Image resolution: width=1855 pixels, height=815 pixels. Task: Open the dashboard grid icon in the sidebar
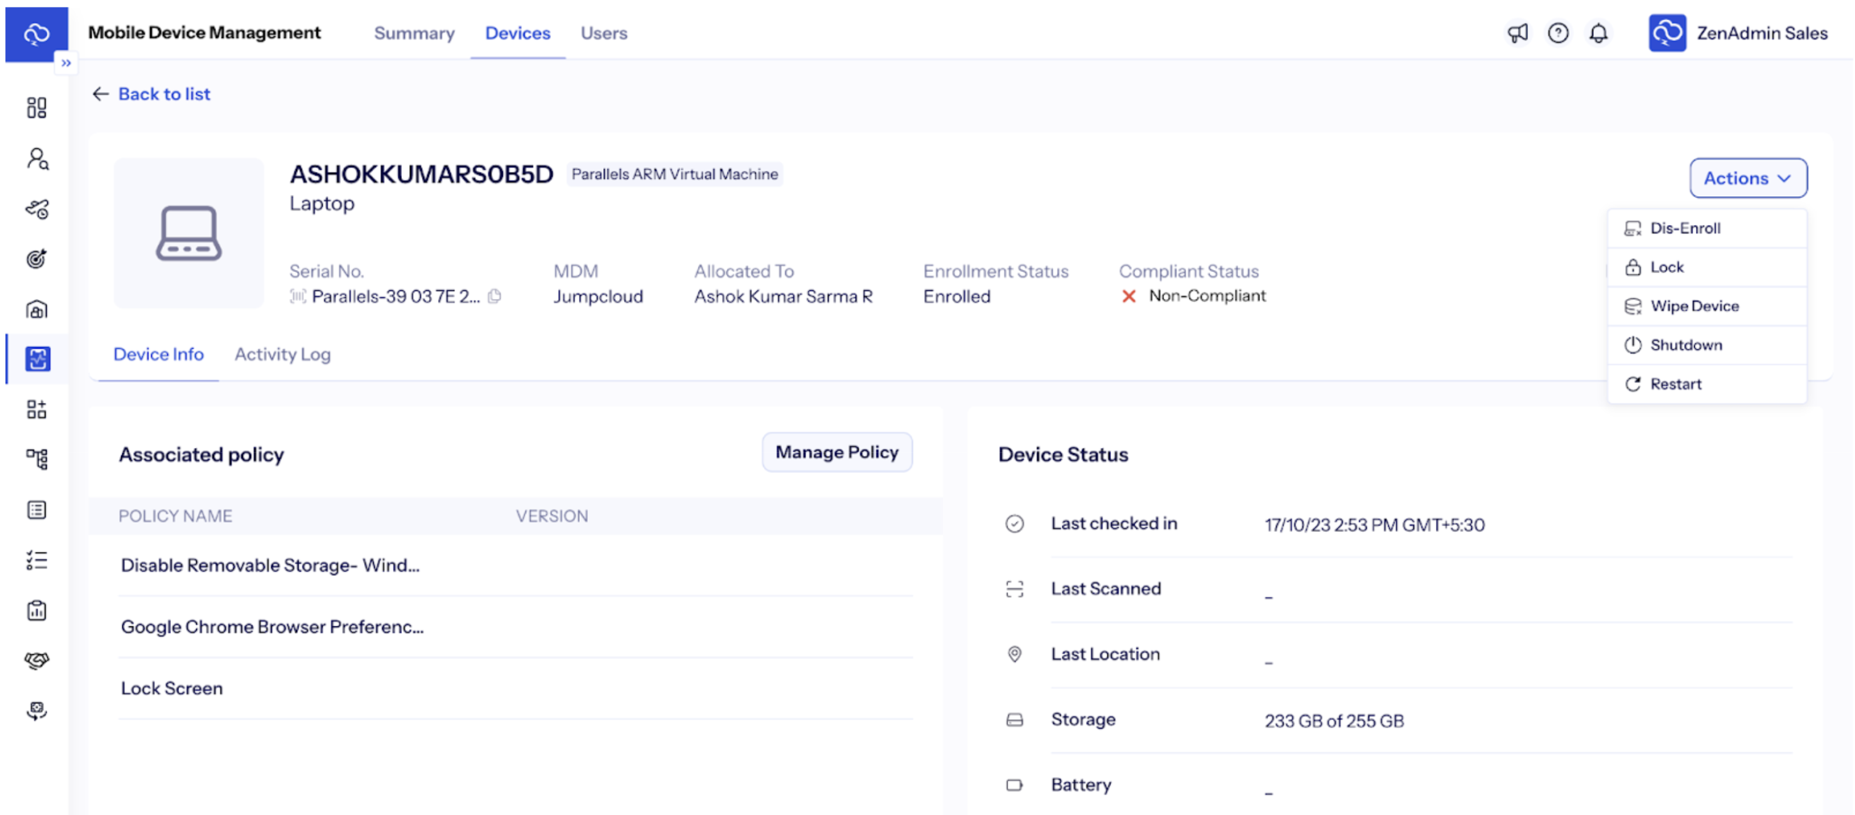36,108
